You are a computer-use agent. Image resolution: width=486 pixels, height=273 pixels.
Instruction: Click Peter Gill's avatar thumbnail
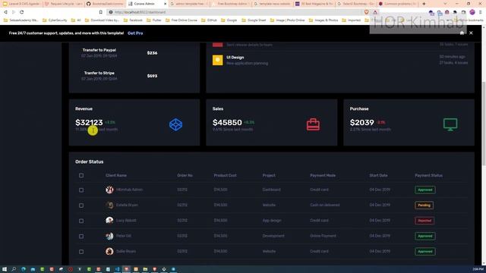109,236
